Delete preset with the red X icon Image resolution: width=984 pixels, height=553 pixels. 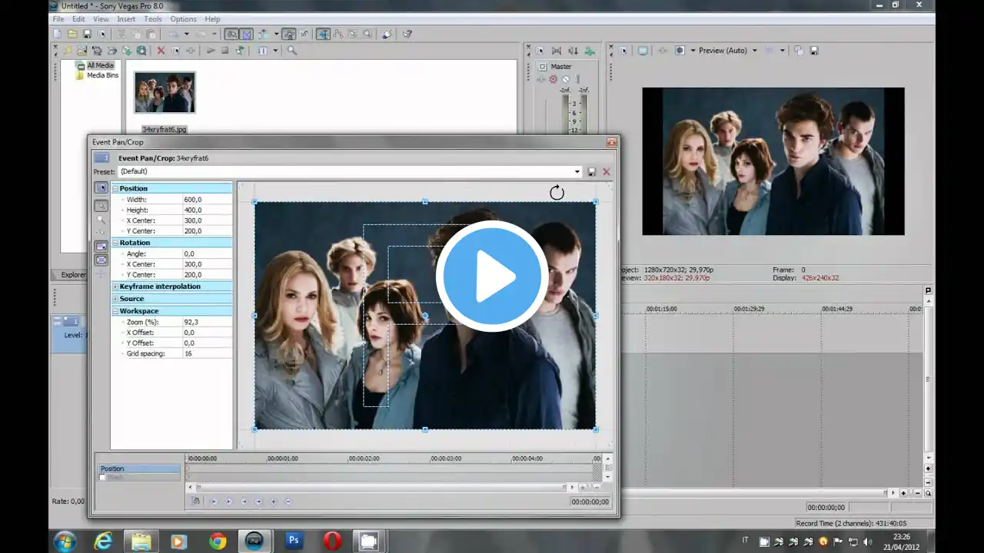click(x=607, y=172)
